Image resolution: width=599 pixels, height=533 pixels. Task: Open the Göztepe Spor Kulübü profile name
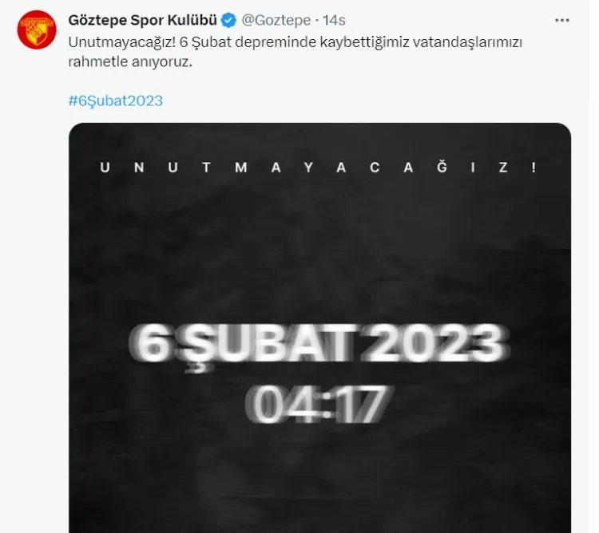pos(142,20)
